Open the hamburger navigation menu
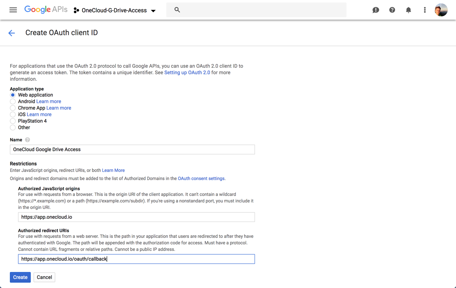Screen dimensions: 456x288 pos(13,10)
